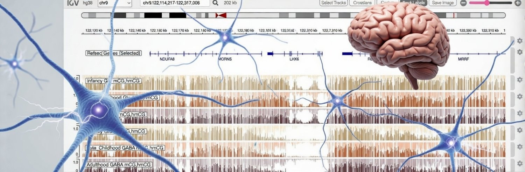Zoom in with the plus icon
This screenshot has width=525, height=172.
[518, 3]
